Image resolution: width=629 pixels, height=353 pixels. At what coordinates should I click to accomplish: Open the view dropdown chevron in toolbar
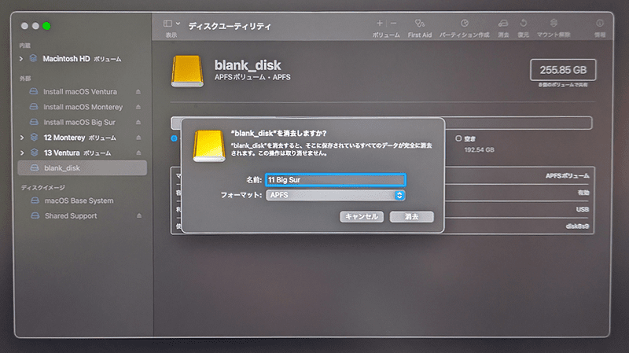[x=178, y=24]
